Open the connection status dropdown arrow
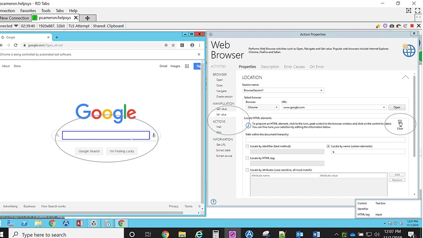 click(x=16, y=26)
